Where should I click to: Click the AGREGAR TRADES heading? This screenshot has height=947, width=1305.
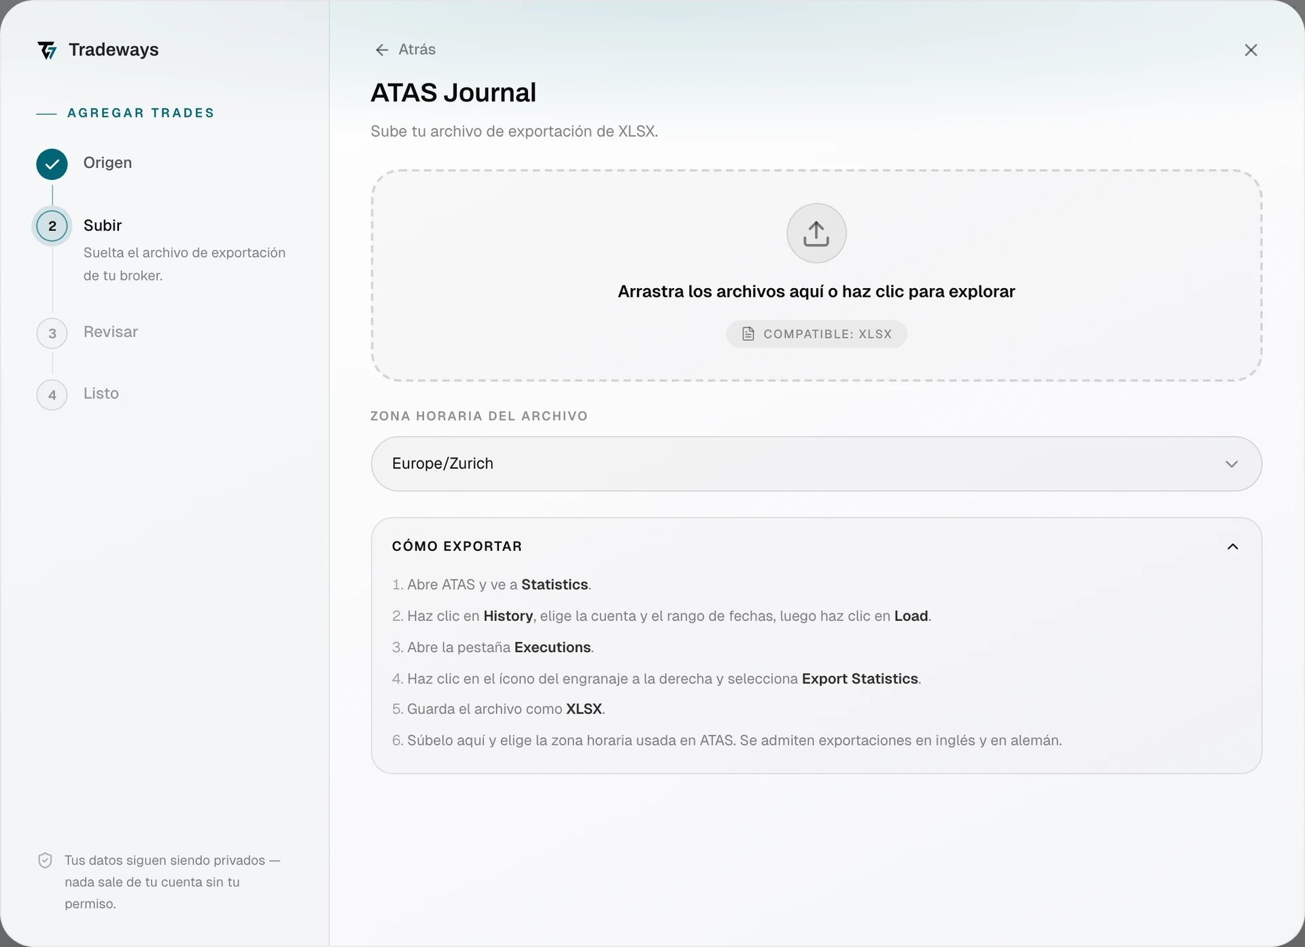(x=141, y=113)
